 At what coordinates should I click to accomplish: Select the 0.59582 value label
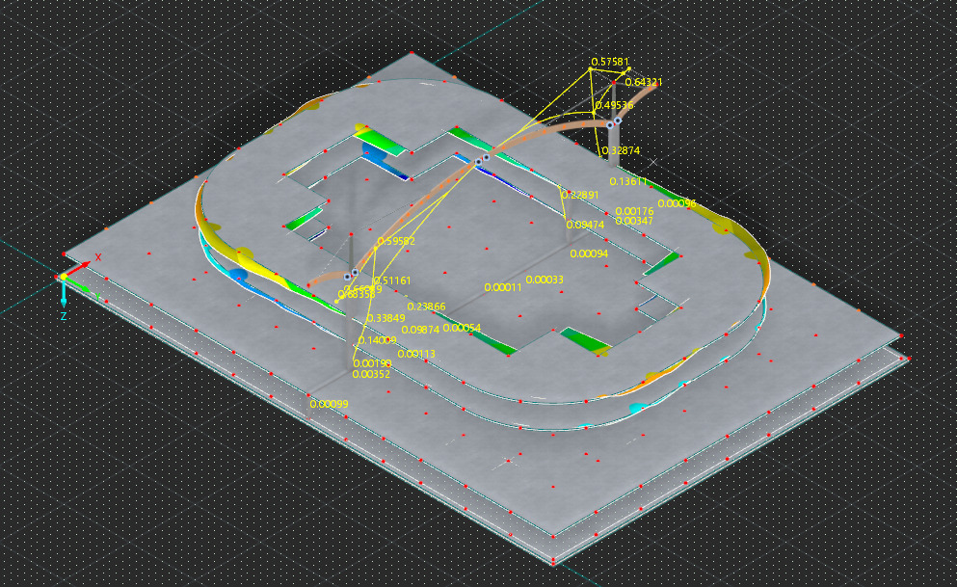pyautogui.click(x=396, y=242)
